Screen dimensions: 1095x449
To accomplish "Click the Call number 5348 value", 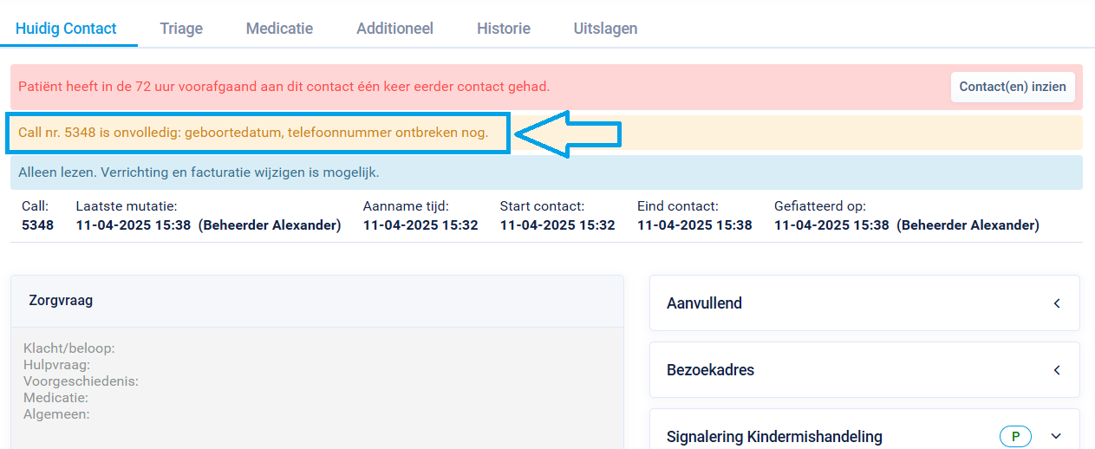I will click(37, 225).
